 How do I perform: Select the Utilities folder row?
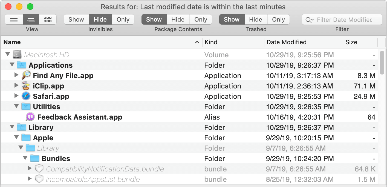(47, 107)
